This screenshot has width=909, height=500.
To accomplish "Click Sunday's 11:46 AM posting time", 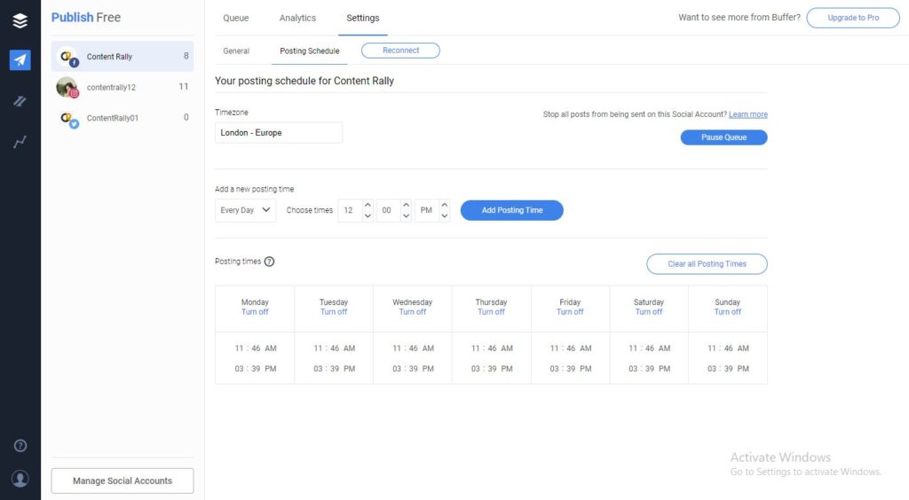I will click(728, 348).
